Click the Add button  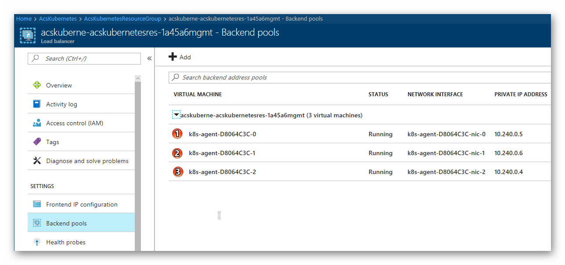click(x=180, y=57)
